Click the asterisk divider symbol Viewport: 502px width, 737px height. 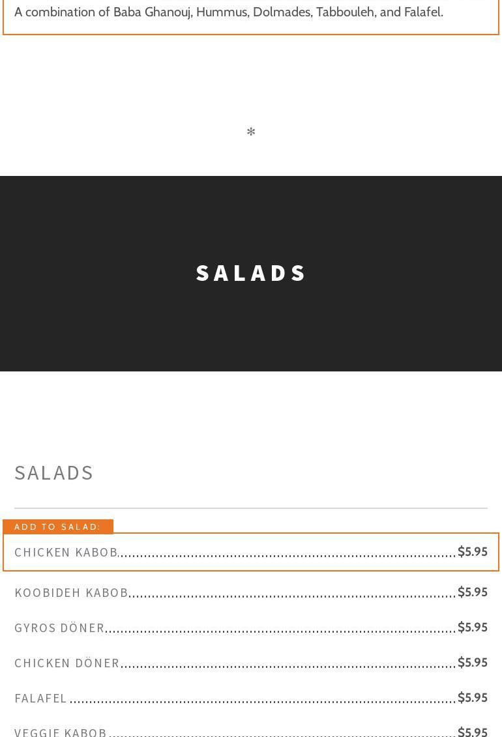251,132
